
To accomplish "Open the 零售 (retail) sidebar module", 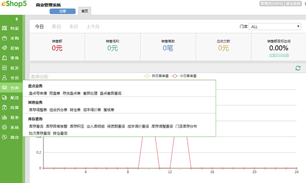I will tap(11, 58).
